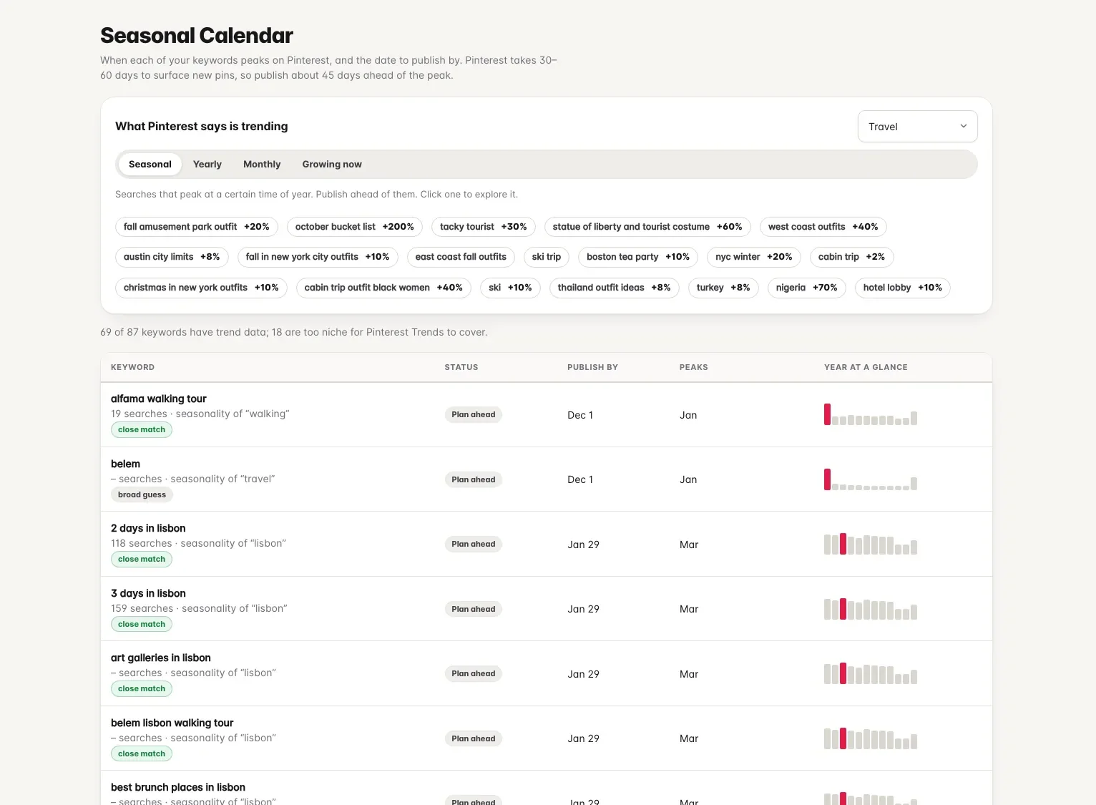1096x805 pixels.
Task: Choose the austin city limits chip
Action: point(172,257)
